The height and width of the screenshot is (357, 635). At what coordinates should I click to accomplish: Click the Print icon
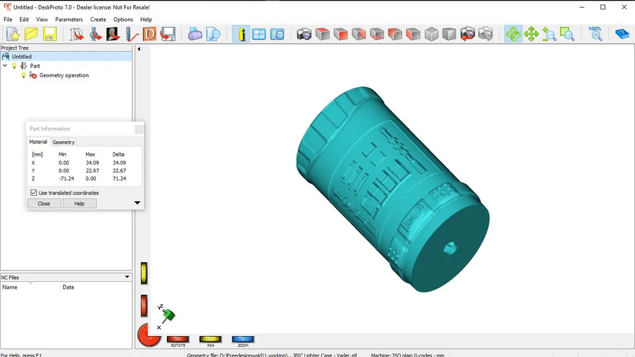click(x=195, y=34)
